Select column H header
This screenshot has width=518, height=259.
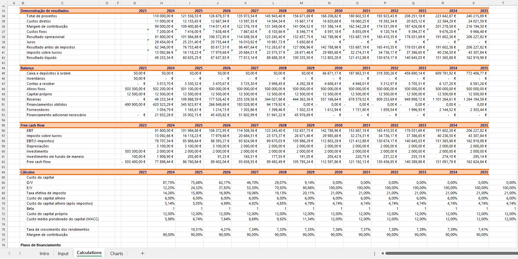[x=162, y=3]
